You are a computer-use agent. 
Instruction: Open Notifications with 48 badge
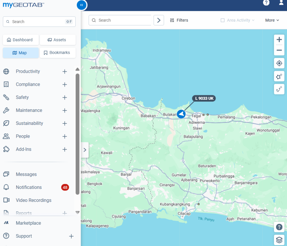(x=29, y=187)
